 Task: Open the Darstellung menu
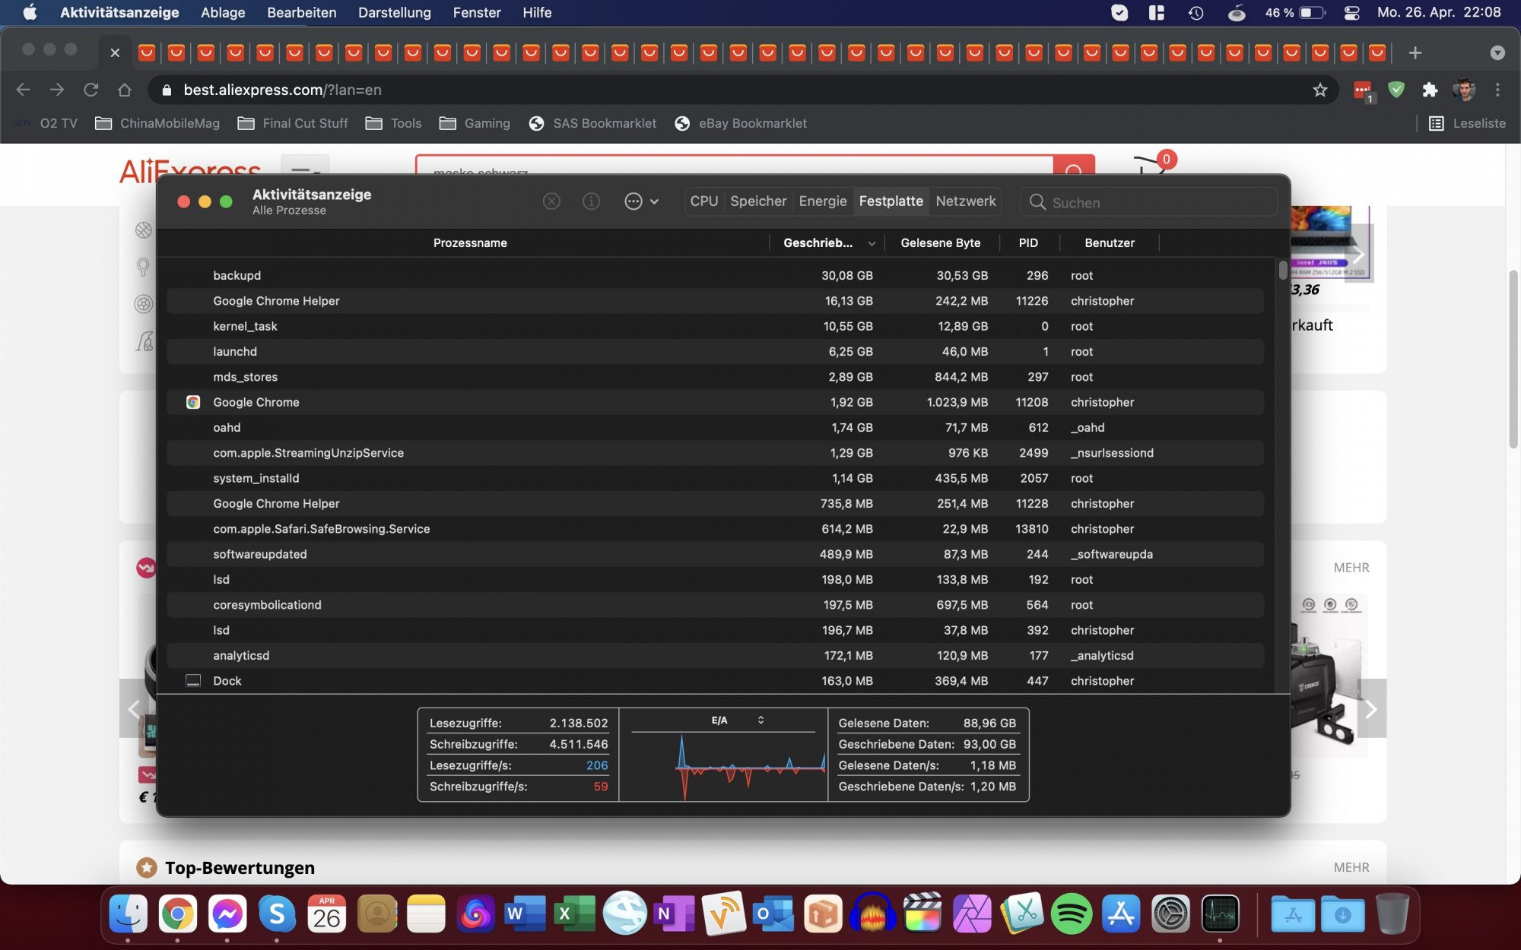394,12
